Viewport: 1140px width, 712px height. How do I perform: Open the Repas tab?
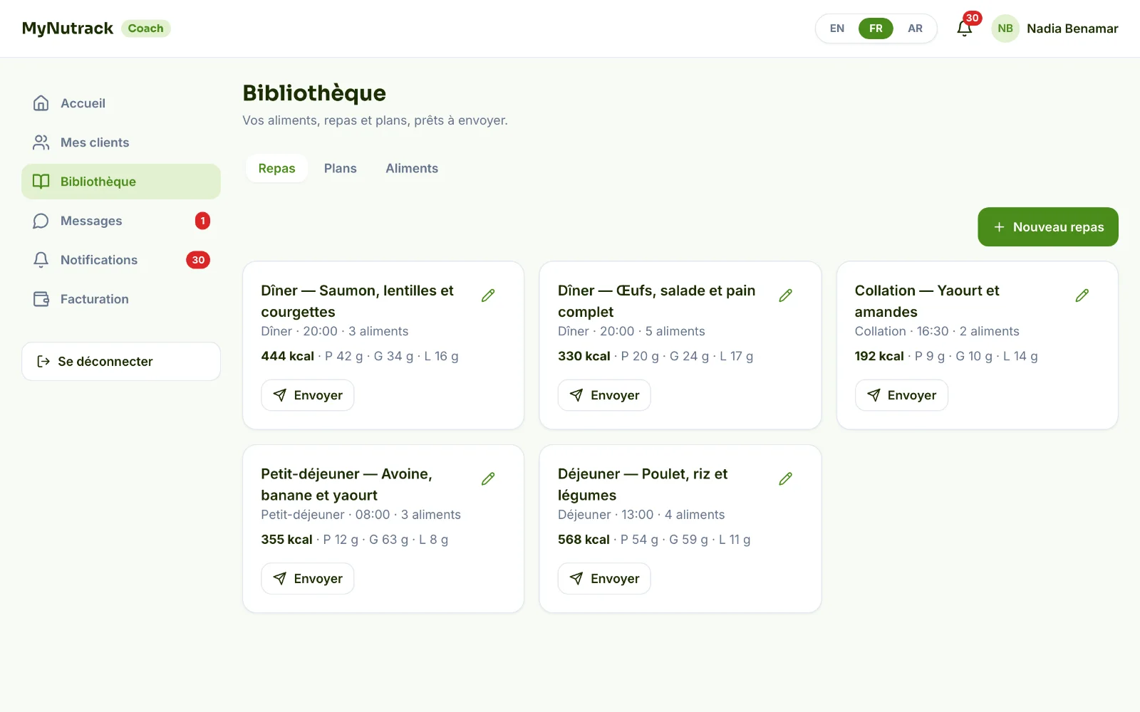click(x=276, y=169)
